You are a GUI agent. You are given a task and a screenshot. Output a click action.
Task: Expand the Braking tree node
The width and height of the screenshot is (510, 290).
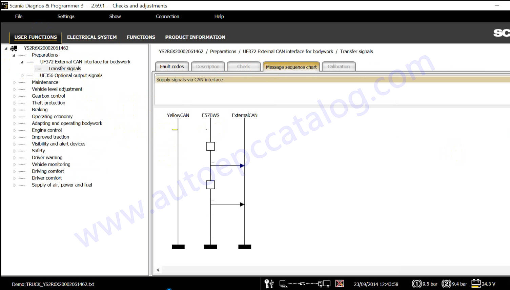(x=15, y=110)
